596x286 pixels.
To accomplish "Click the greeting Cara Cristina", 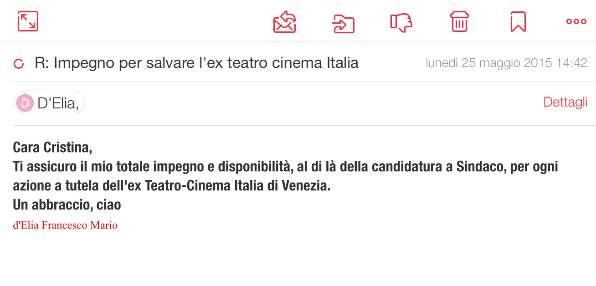I will (52, 147).
